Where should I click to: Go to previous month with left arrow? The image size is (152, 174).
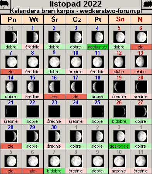[4, 4]
